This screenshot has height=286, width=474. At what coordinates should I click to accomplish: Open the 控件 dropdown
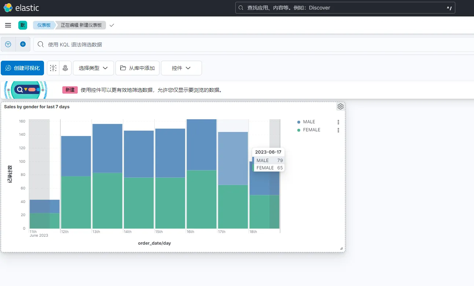tap(181, 68)
